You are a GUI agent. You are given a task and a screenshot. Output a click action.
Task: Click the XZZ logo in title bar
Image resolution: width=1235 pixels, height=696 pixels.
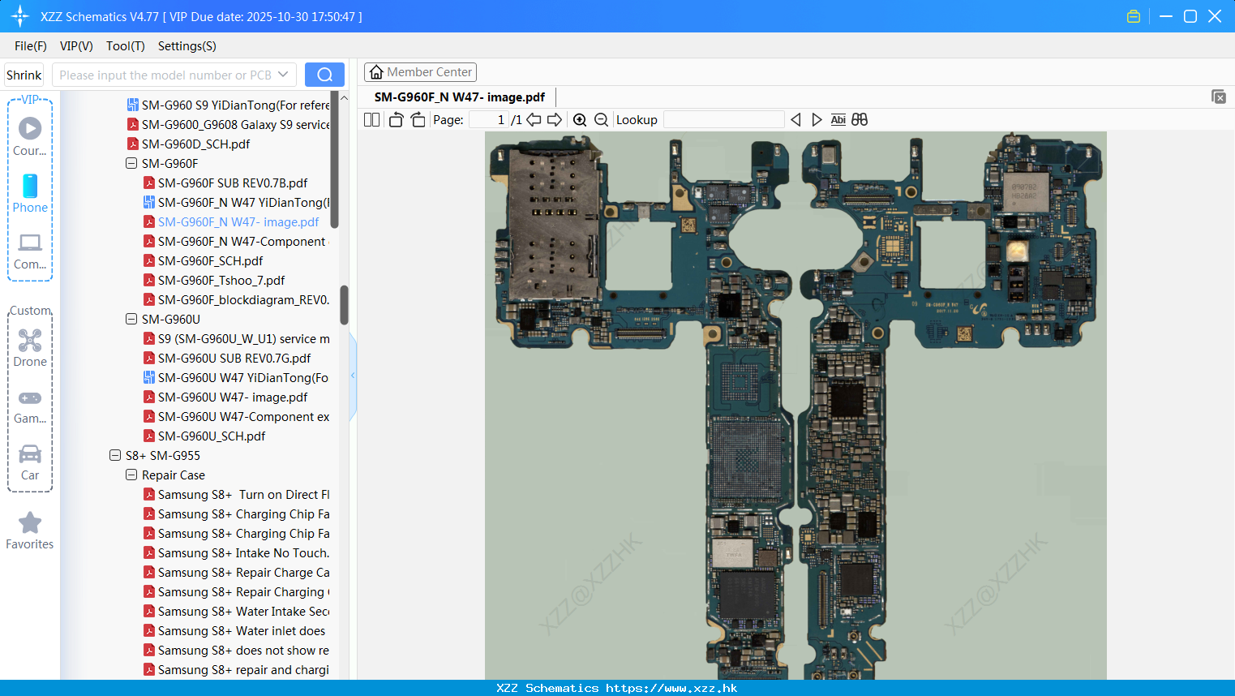20,16
